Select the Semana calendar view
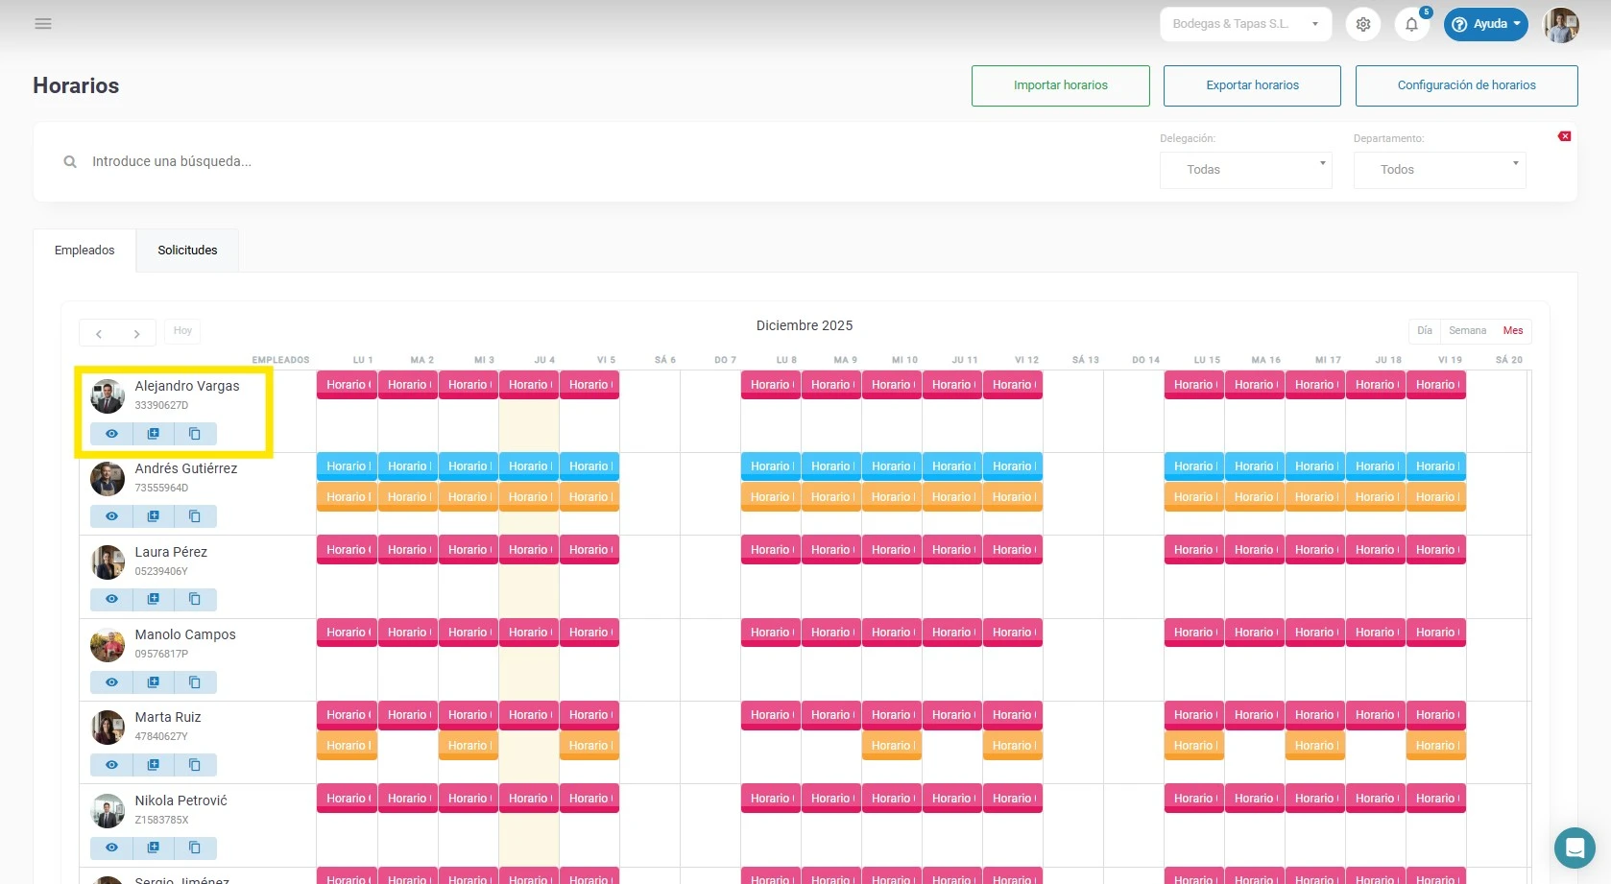 point(1467,330)
